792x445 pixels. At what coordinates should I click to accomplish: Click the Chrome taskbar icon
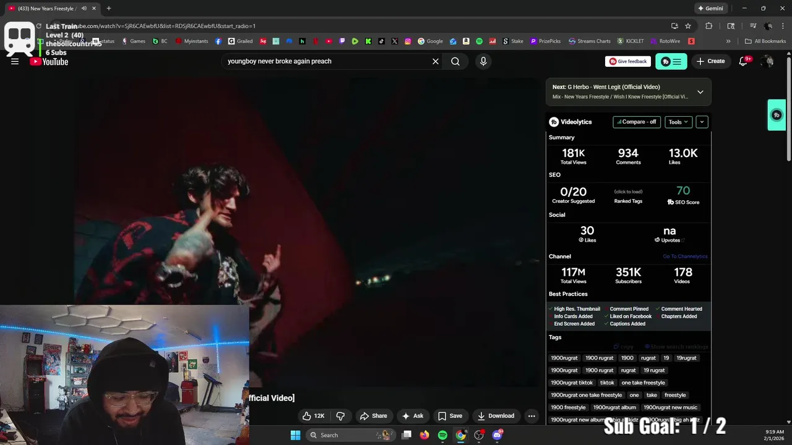[x=461, y=435]
